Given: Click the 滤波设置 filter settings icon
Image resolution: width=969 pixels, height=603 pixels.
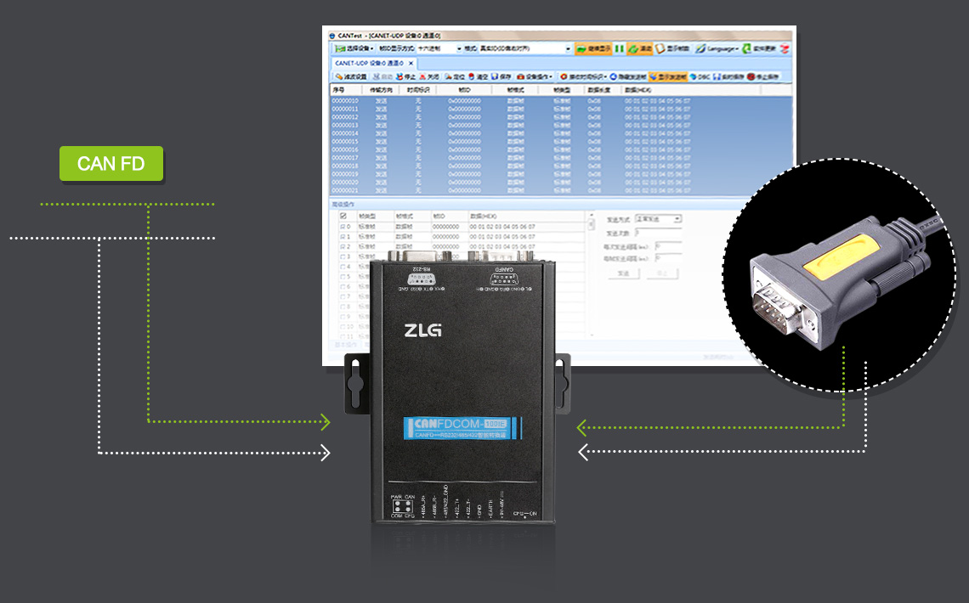Looking at the screenshot, I should tap(351, 76).
